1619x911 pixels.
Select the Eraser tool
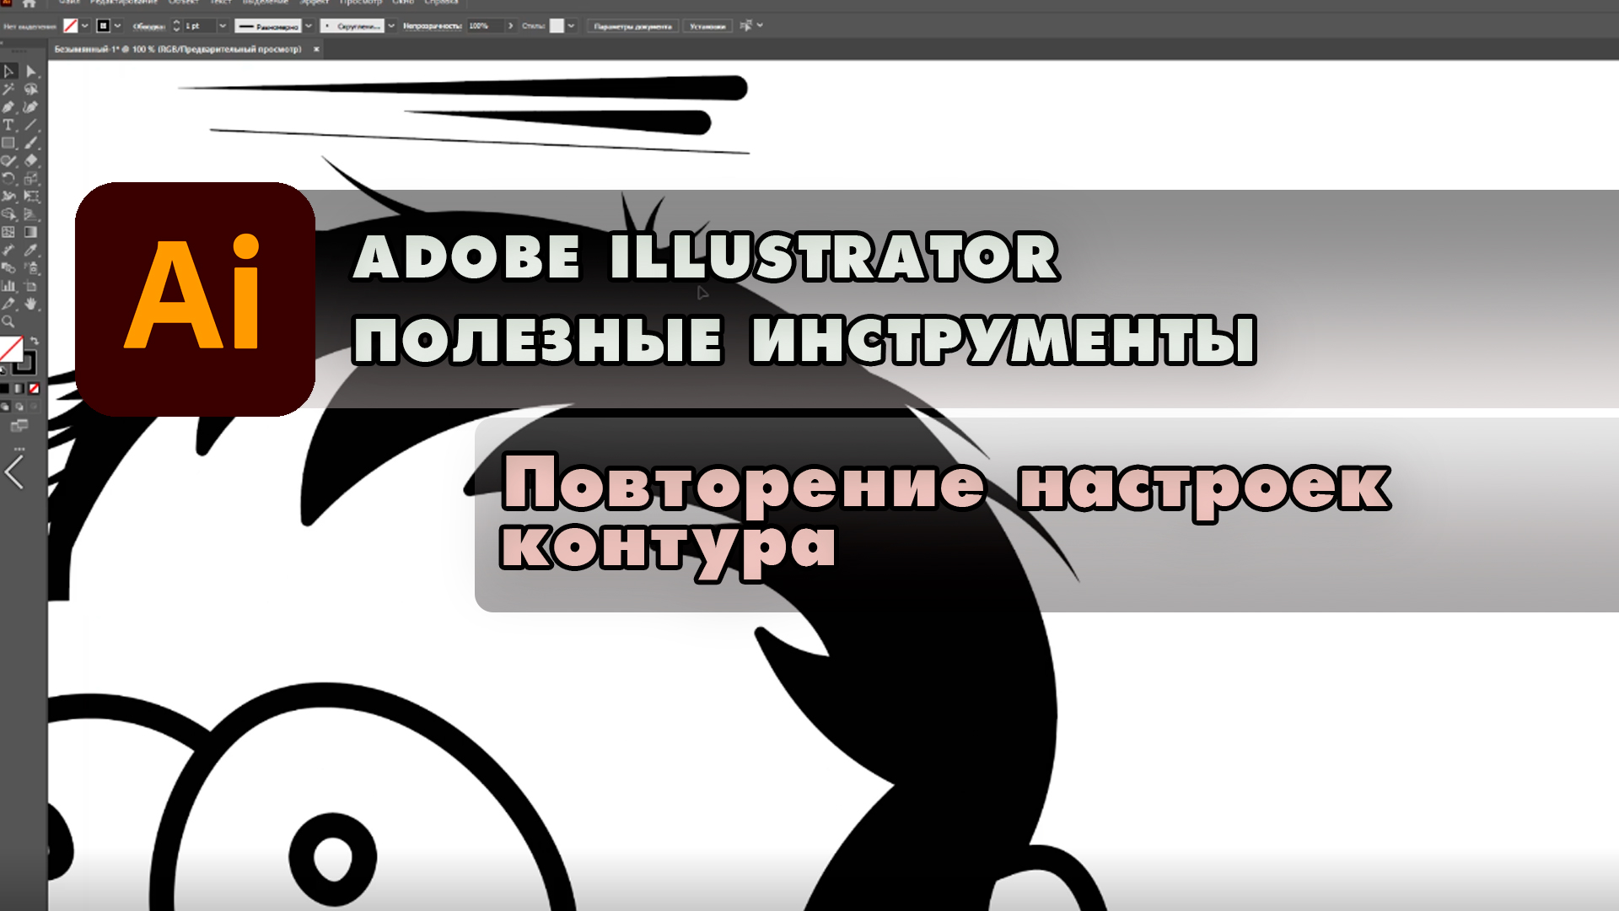click(x=31, y=160)
